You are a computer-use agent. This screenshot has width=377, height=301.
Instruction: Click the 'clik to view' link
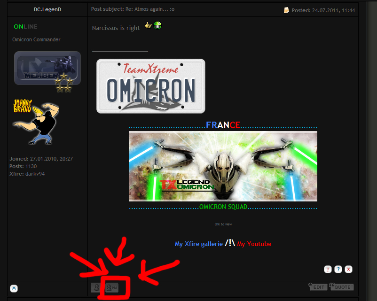pyautogui.click(x=223, y=224)
